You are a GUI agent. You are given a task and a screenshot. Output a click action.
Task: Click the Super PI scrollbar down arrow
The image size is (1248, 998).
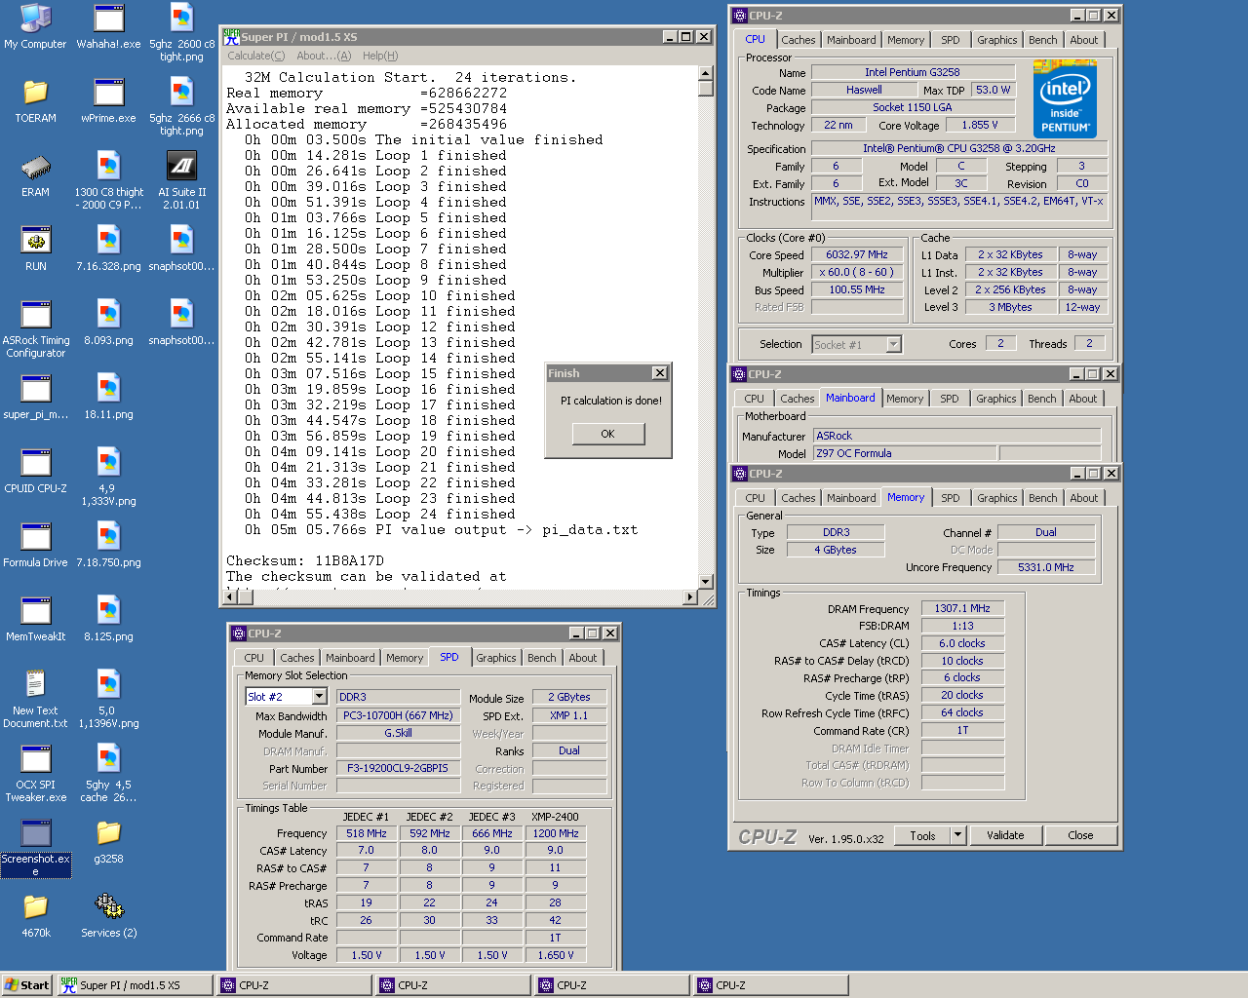click(706, 582)
